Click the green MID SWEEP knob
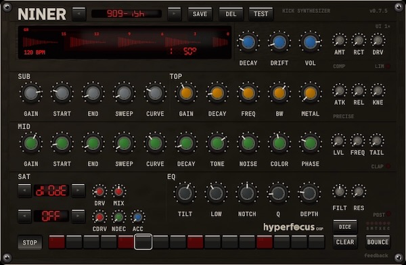This screenshot has height=265, width=406. pyautogui.click(x=124, y=143)
